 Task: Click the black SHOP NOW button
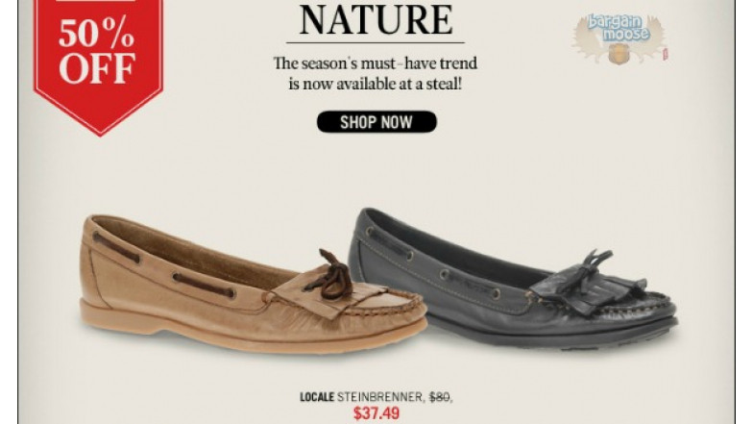(376, 122)
